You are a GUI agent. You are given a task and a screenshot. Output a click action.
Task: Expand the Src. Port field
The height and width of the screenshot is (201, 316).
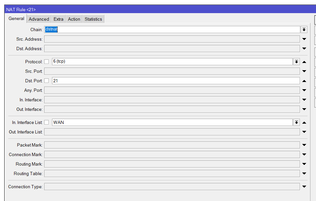(x=304, y=71)
